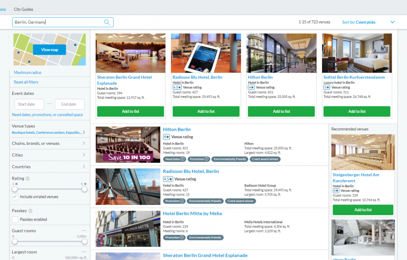
Task: Open Sheraton lobby card photo
Action: 131,53
